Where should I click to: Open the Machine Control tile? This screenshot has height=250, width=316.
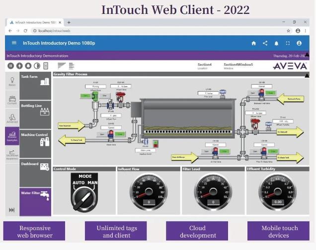[35, 144]
